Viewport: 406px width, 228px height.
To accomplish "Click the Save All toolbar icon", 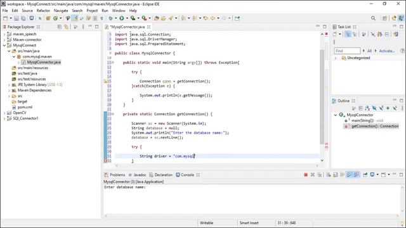I will [23, 18].
